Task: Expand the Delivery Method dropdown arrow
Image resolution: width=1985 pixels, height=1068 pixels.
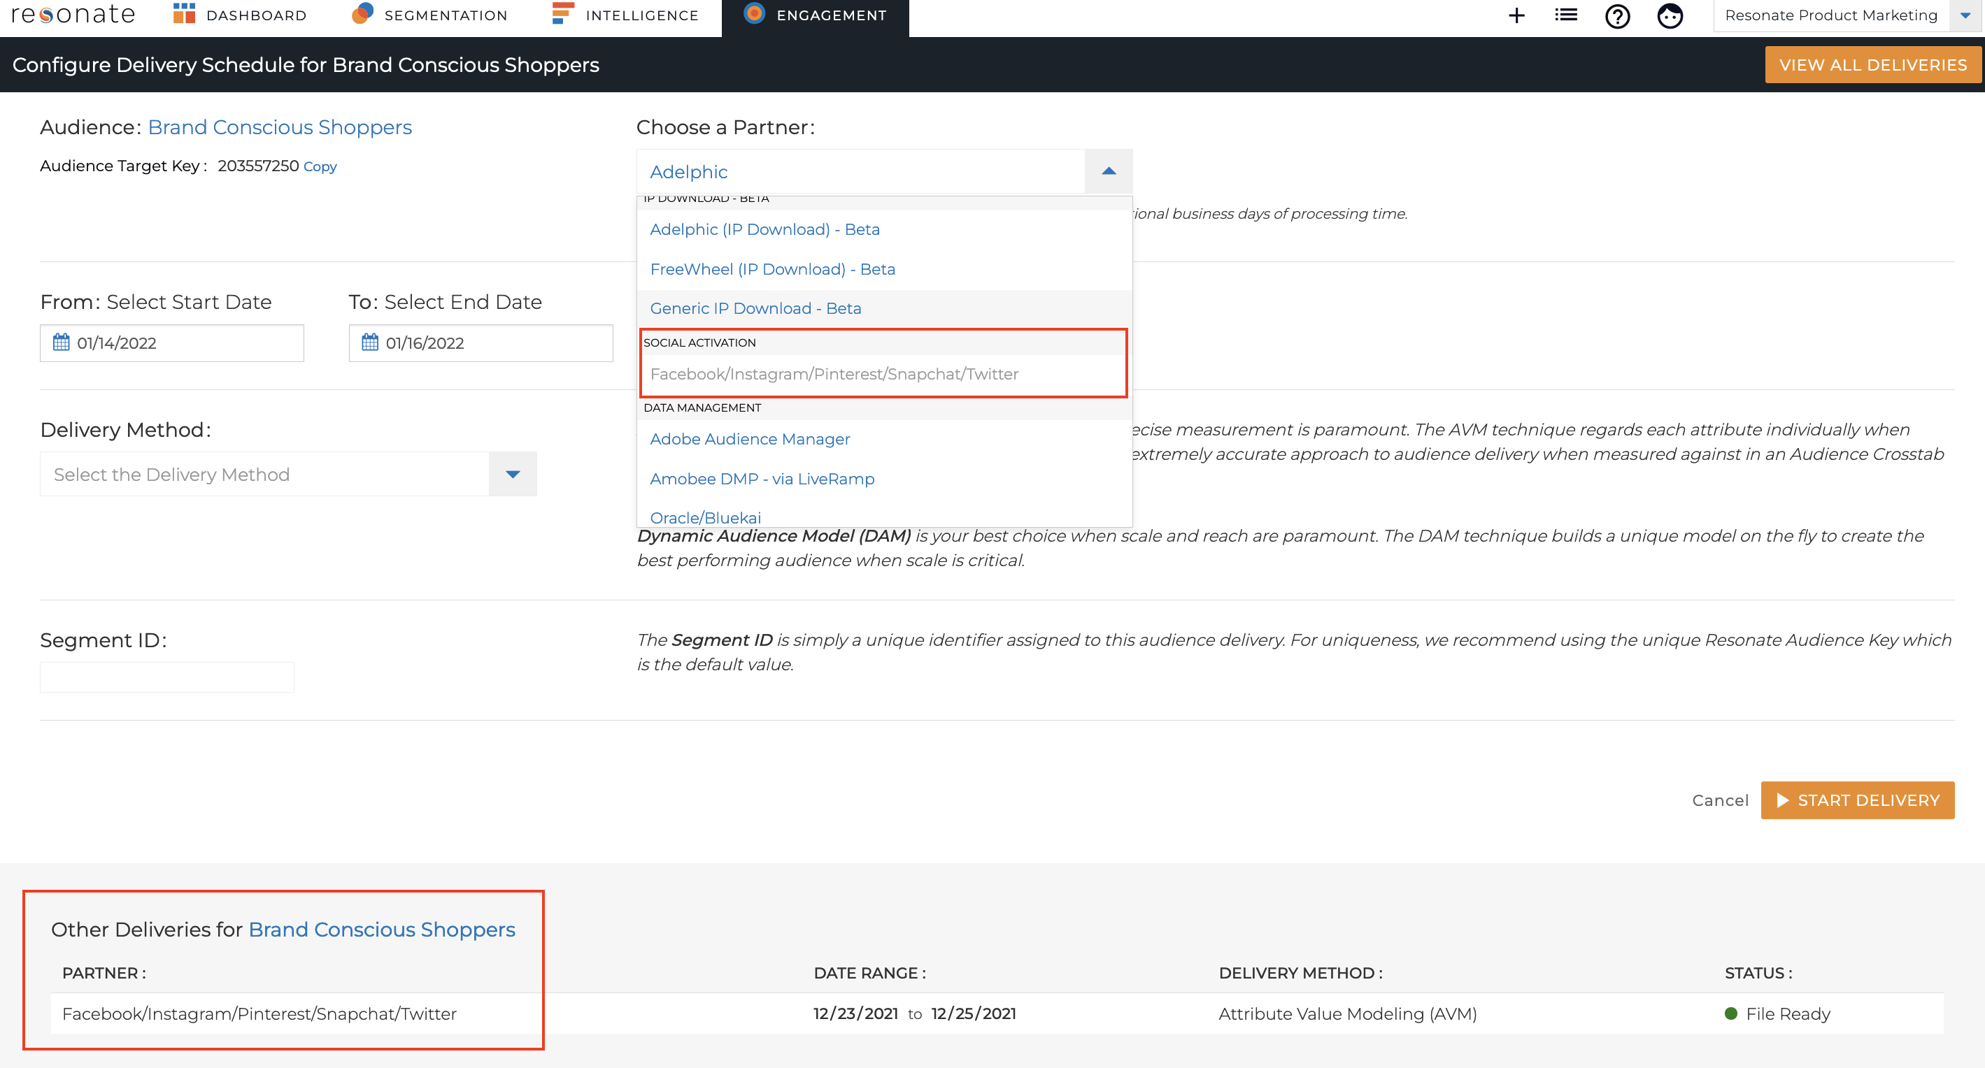Action: [x=513, y=474]
